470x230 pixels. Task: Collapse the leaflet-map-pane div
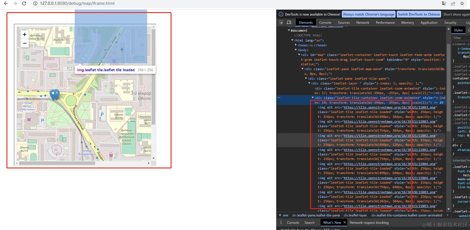[302, 69]
